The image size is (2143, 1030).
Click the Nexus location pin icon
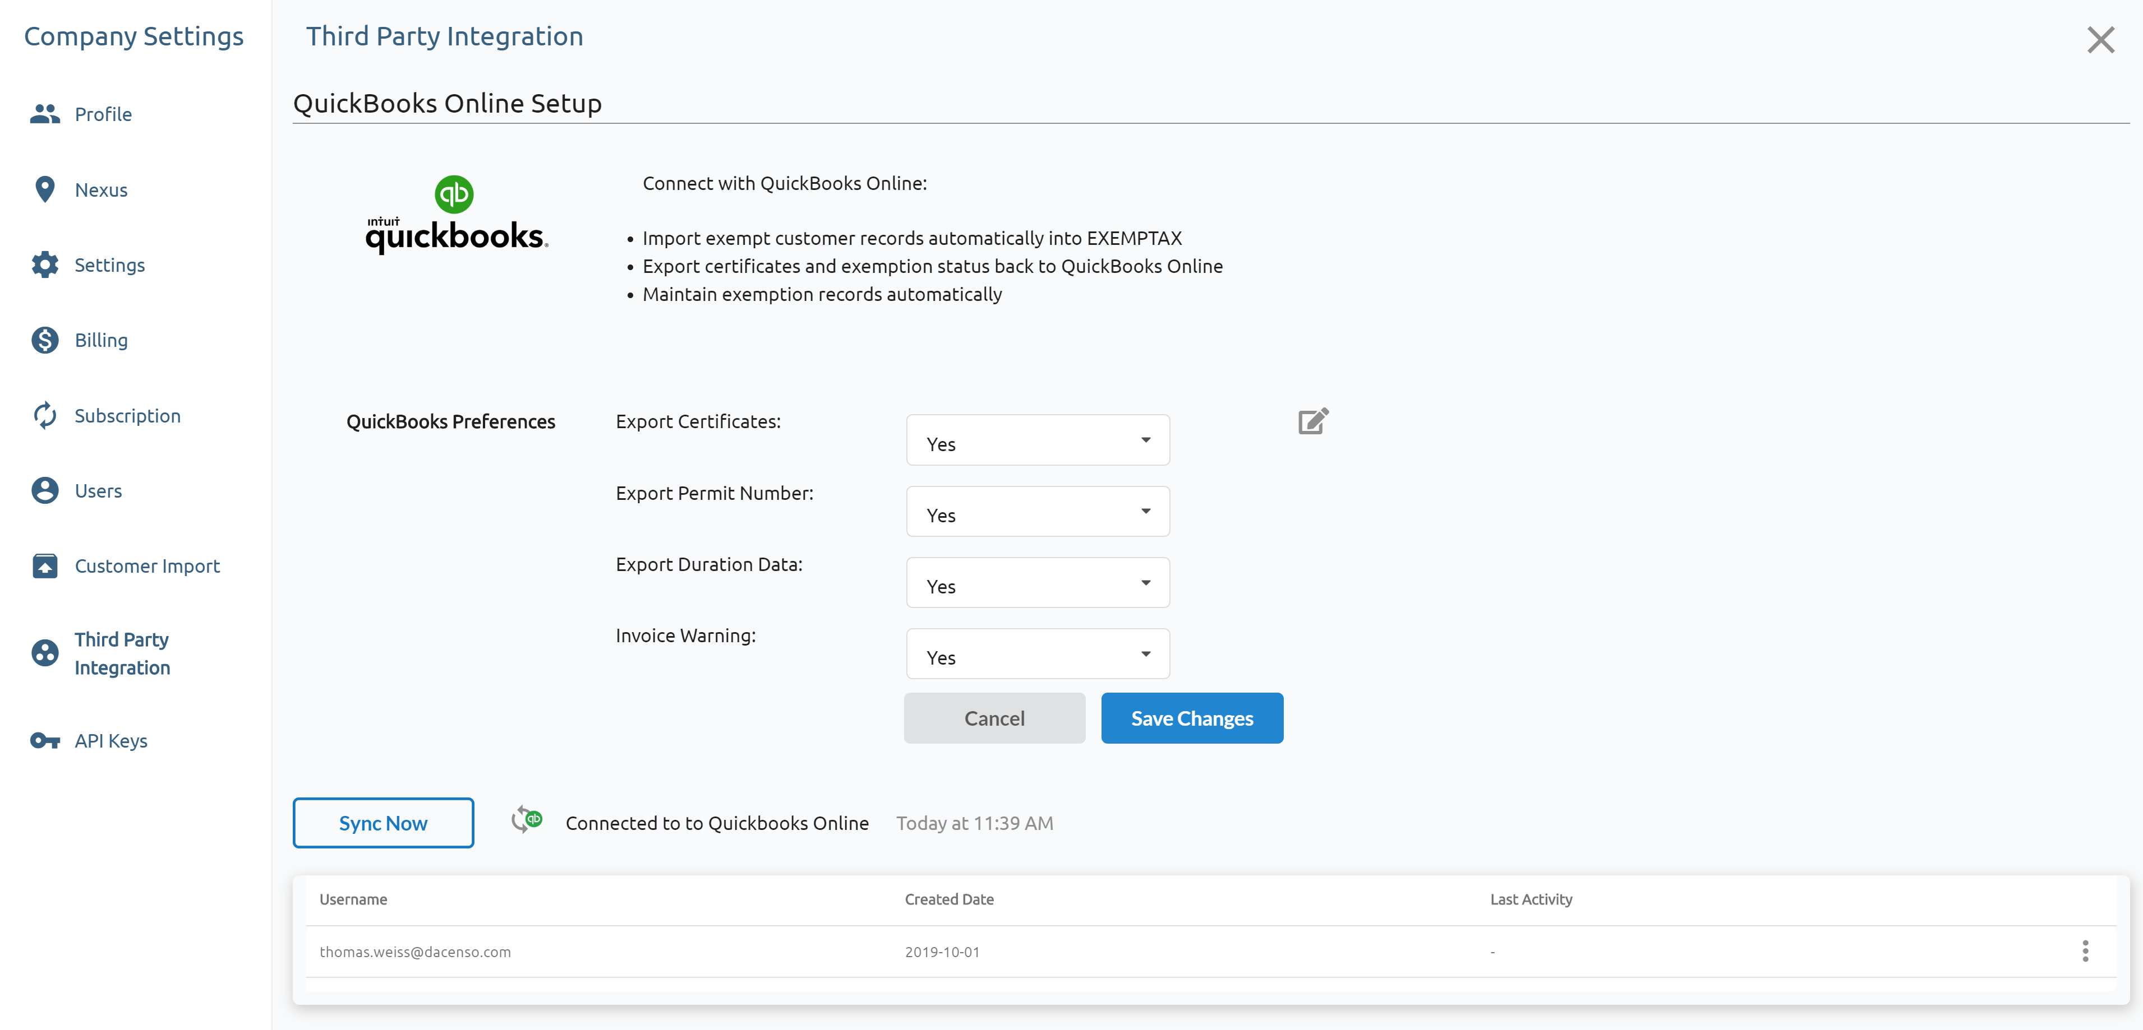point(45,189)
